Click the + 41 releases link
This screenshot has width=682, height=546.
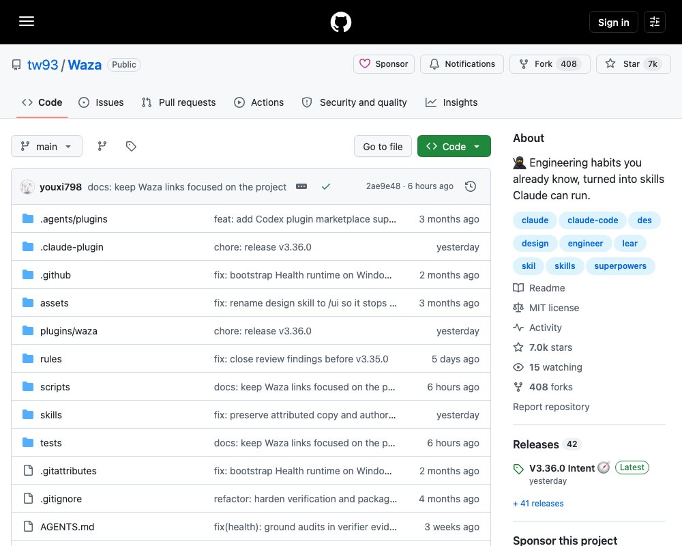[539, 503]
